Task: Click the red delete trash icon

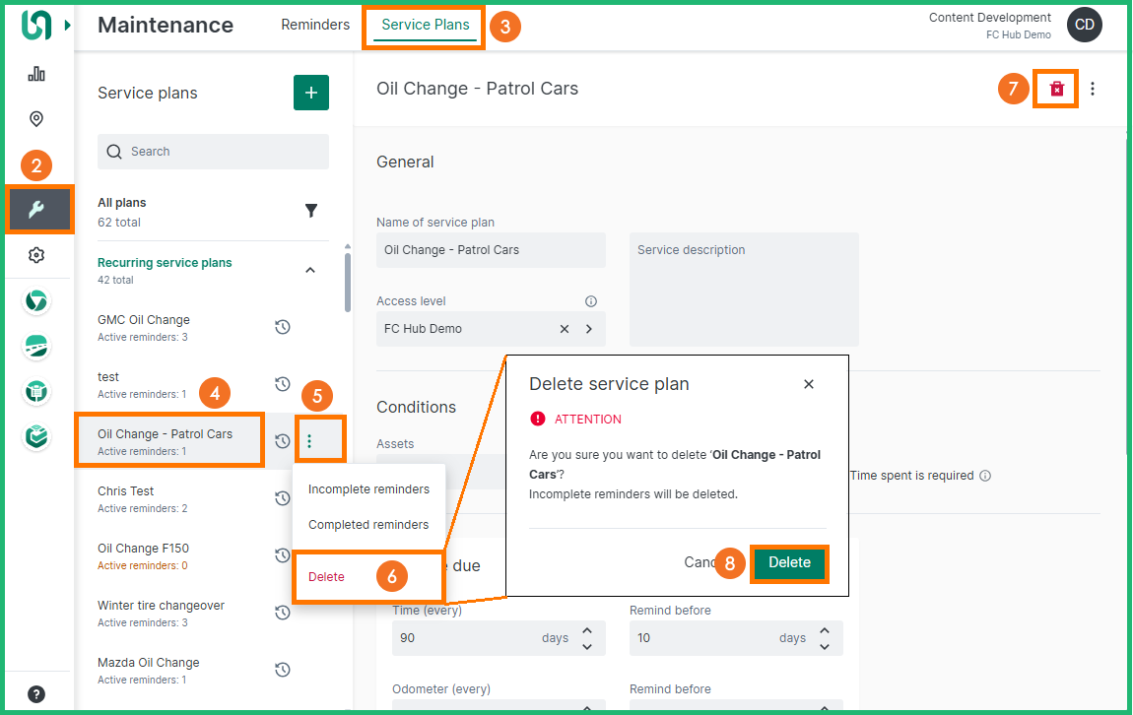Action: (x=1056, y=89)
